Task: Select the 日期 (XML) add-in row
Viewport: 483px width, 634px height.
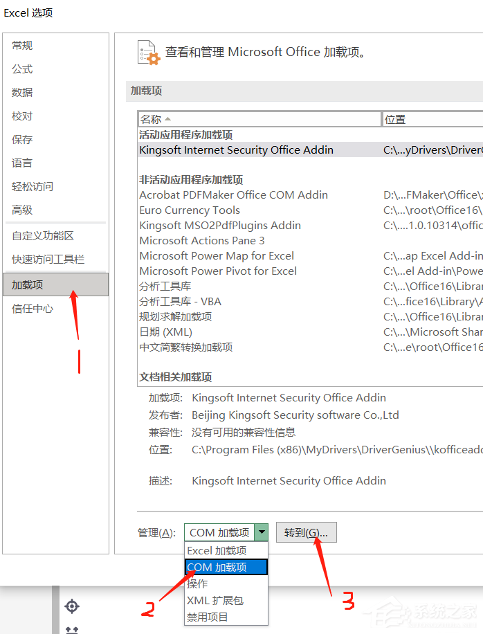Action: (x=310, y=332)
